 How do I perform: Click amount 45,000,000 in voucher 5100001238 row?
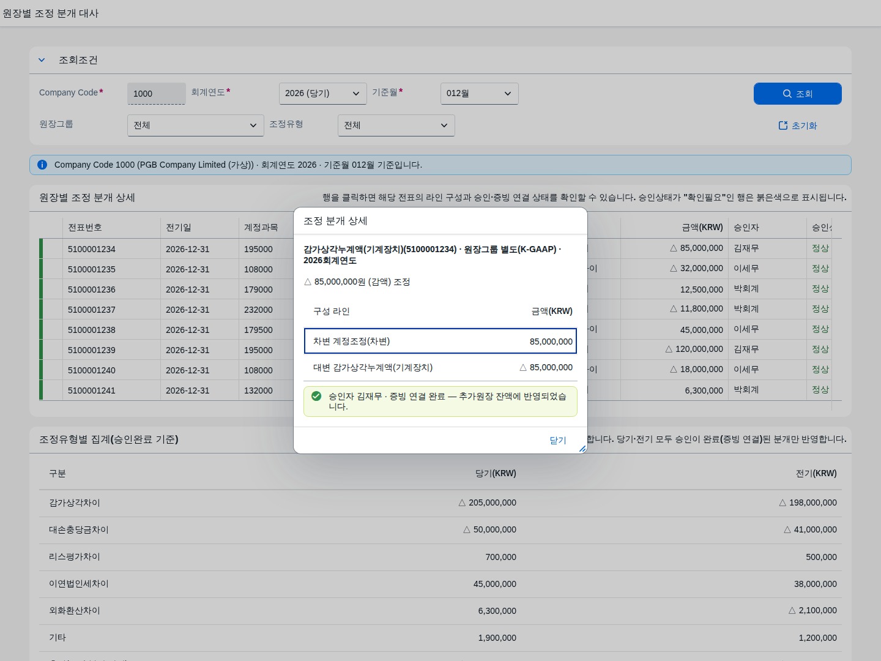tap(701, 330)
